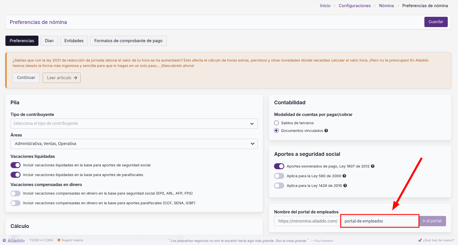Go to Inicio in the breadcrumb
The height and width of the screenshot is (245, 458).
(x=325, y=6)
